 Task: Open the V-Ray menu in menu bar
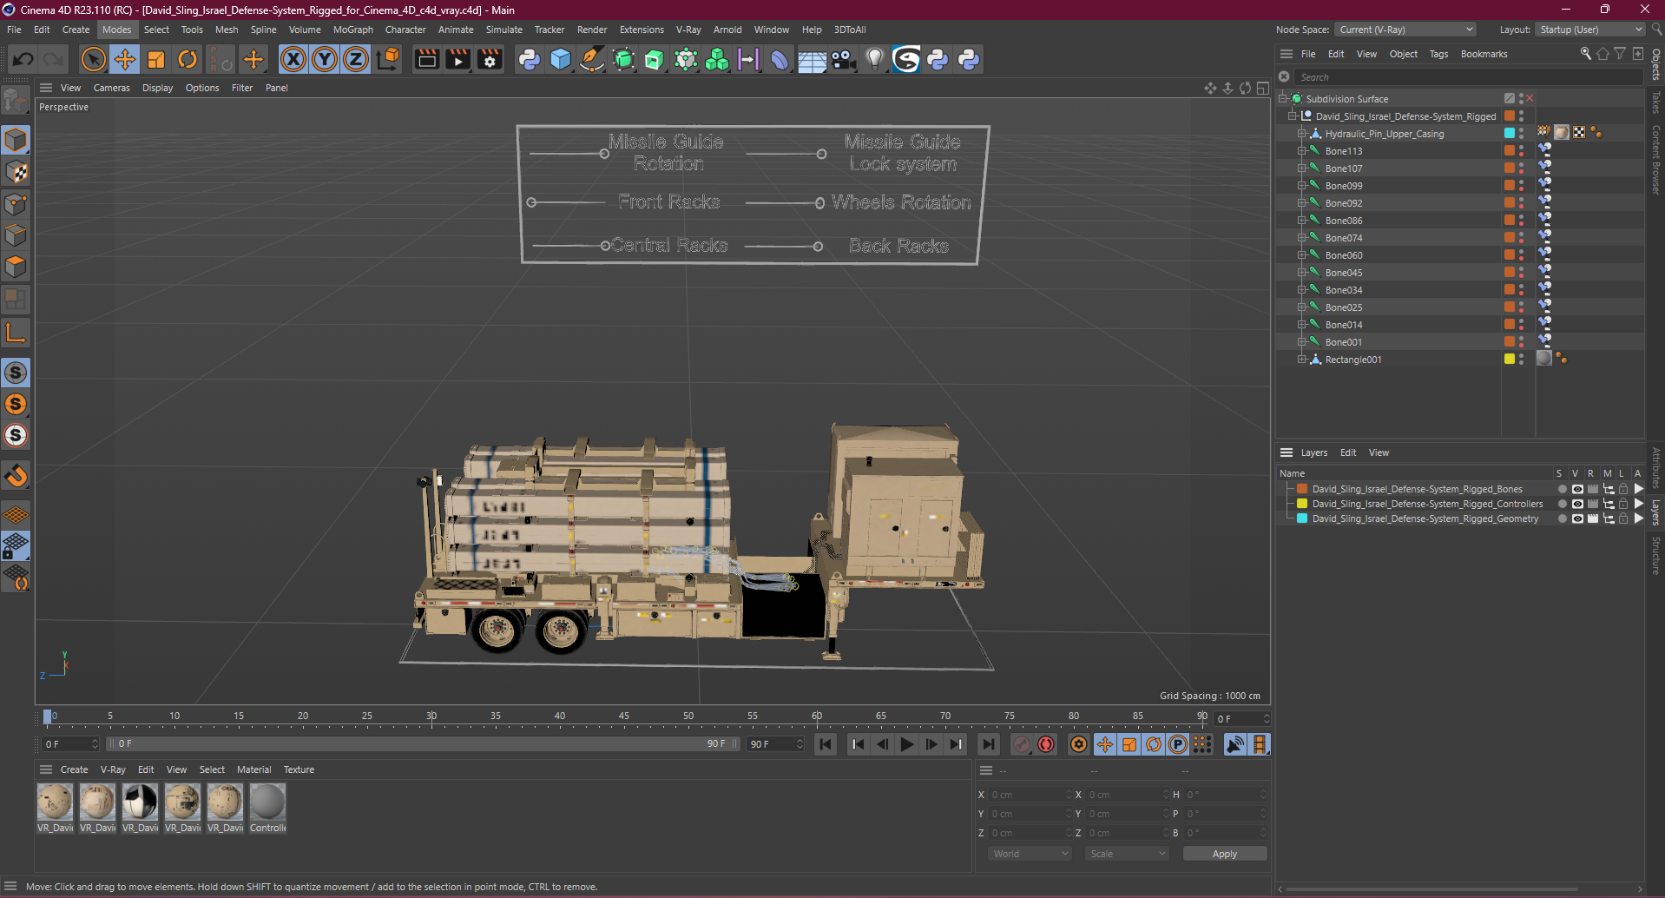pos(688,30)
